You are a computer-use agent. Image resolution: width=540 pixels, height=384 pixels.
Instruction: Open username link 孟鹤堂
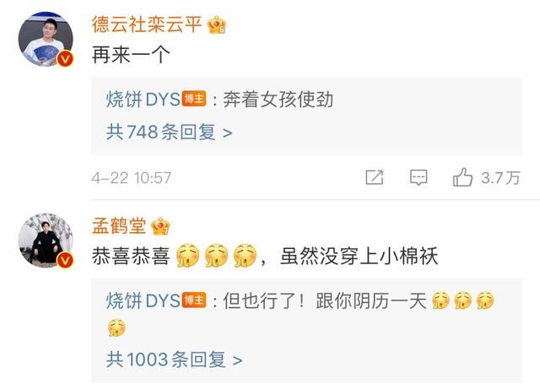pos(119,226)
